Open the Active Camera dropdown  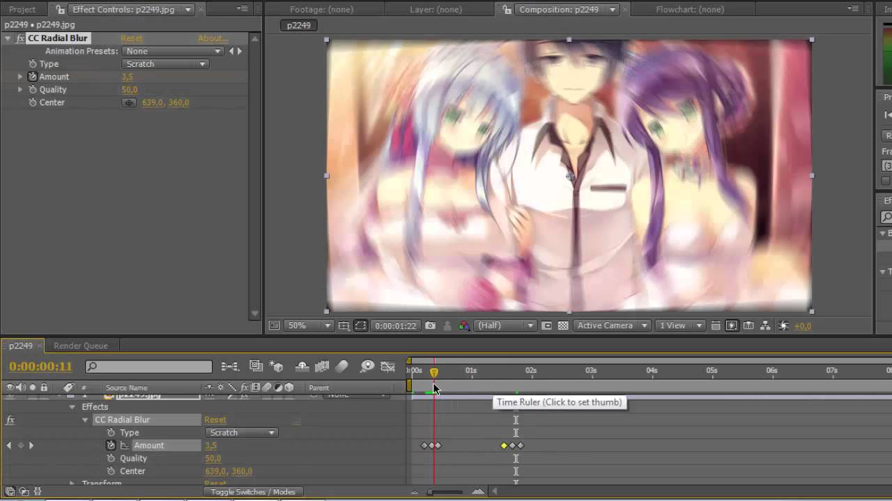coord(613,326)
